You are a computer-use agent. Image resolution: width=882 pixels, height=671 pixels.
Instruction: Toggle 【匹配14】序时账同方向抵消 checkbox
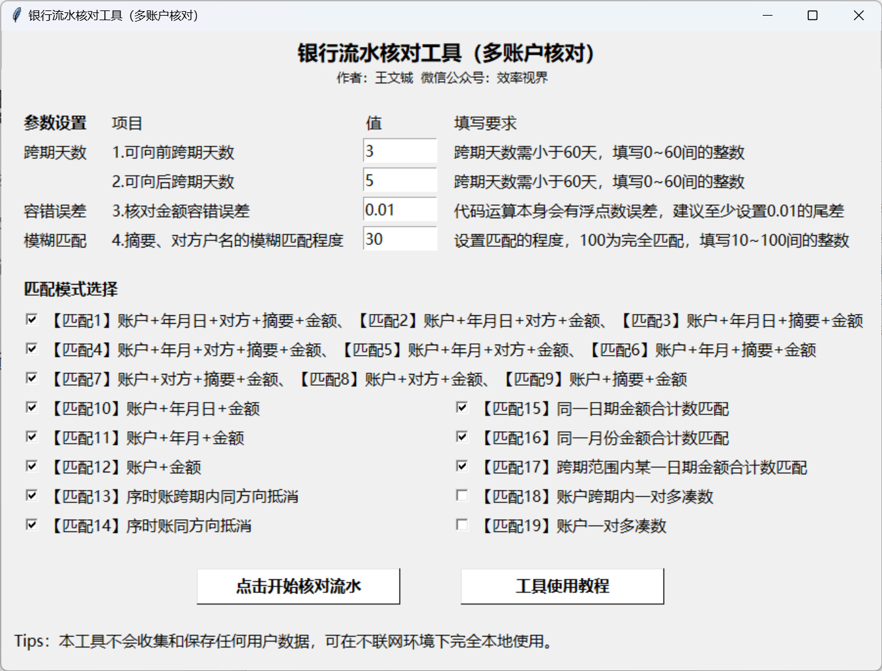[x=31, y=524]
